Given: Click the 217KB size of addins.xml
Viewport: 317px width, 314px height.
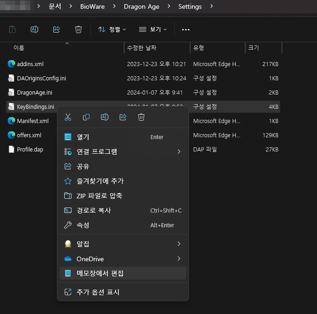Looking at the screenshot, I should (x=270, y=64).
